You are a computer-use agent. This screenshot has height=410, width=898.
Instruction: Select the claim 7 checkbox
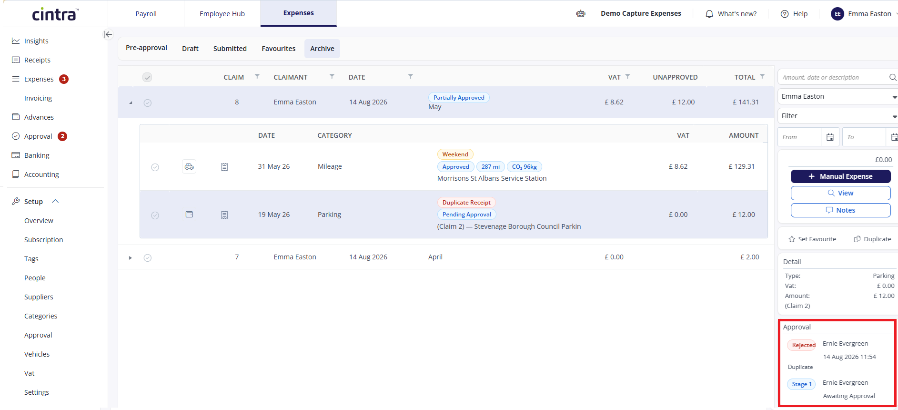pos(148,258)
